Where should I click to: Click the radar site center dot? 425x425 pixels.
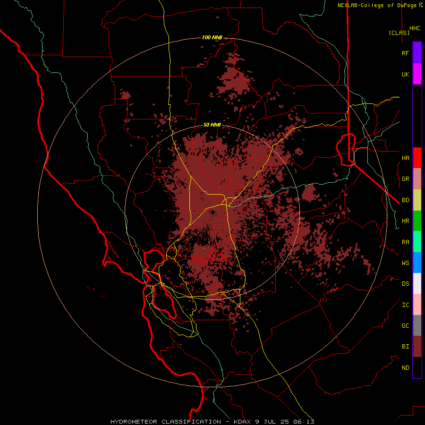pos(212,212)
